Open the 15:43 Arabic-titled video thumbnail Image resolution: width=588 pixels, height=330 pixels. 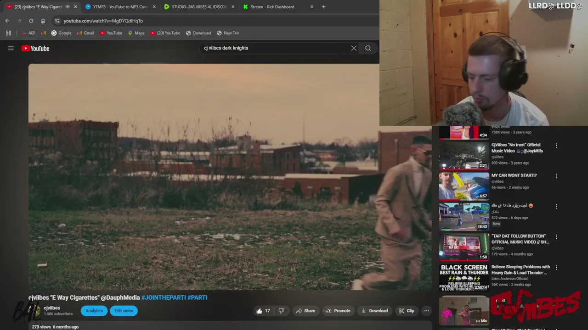[x=464, y=216]
